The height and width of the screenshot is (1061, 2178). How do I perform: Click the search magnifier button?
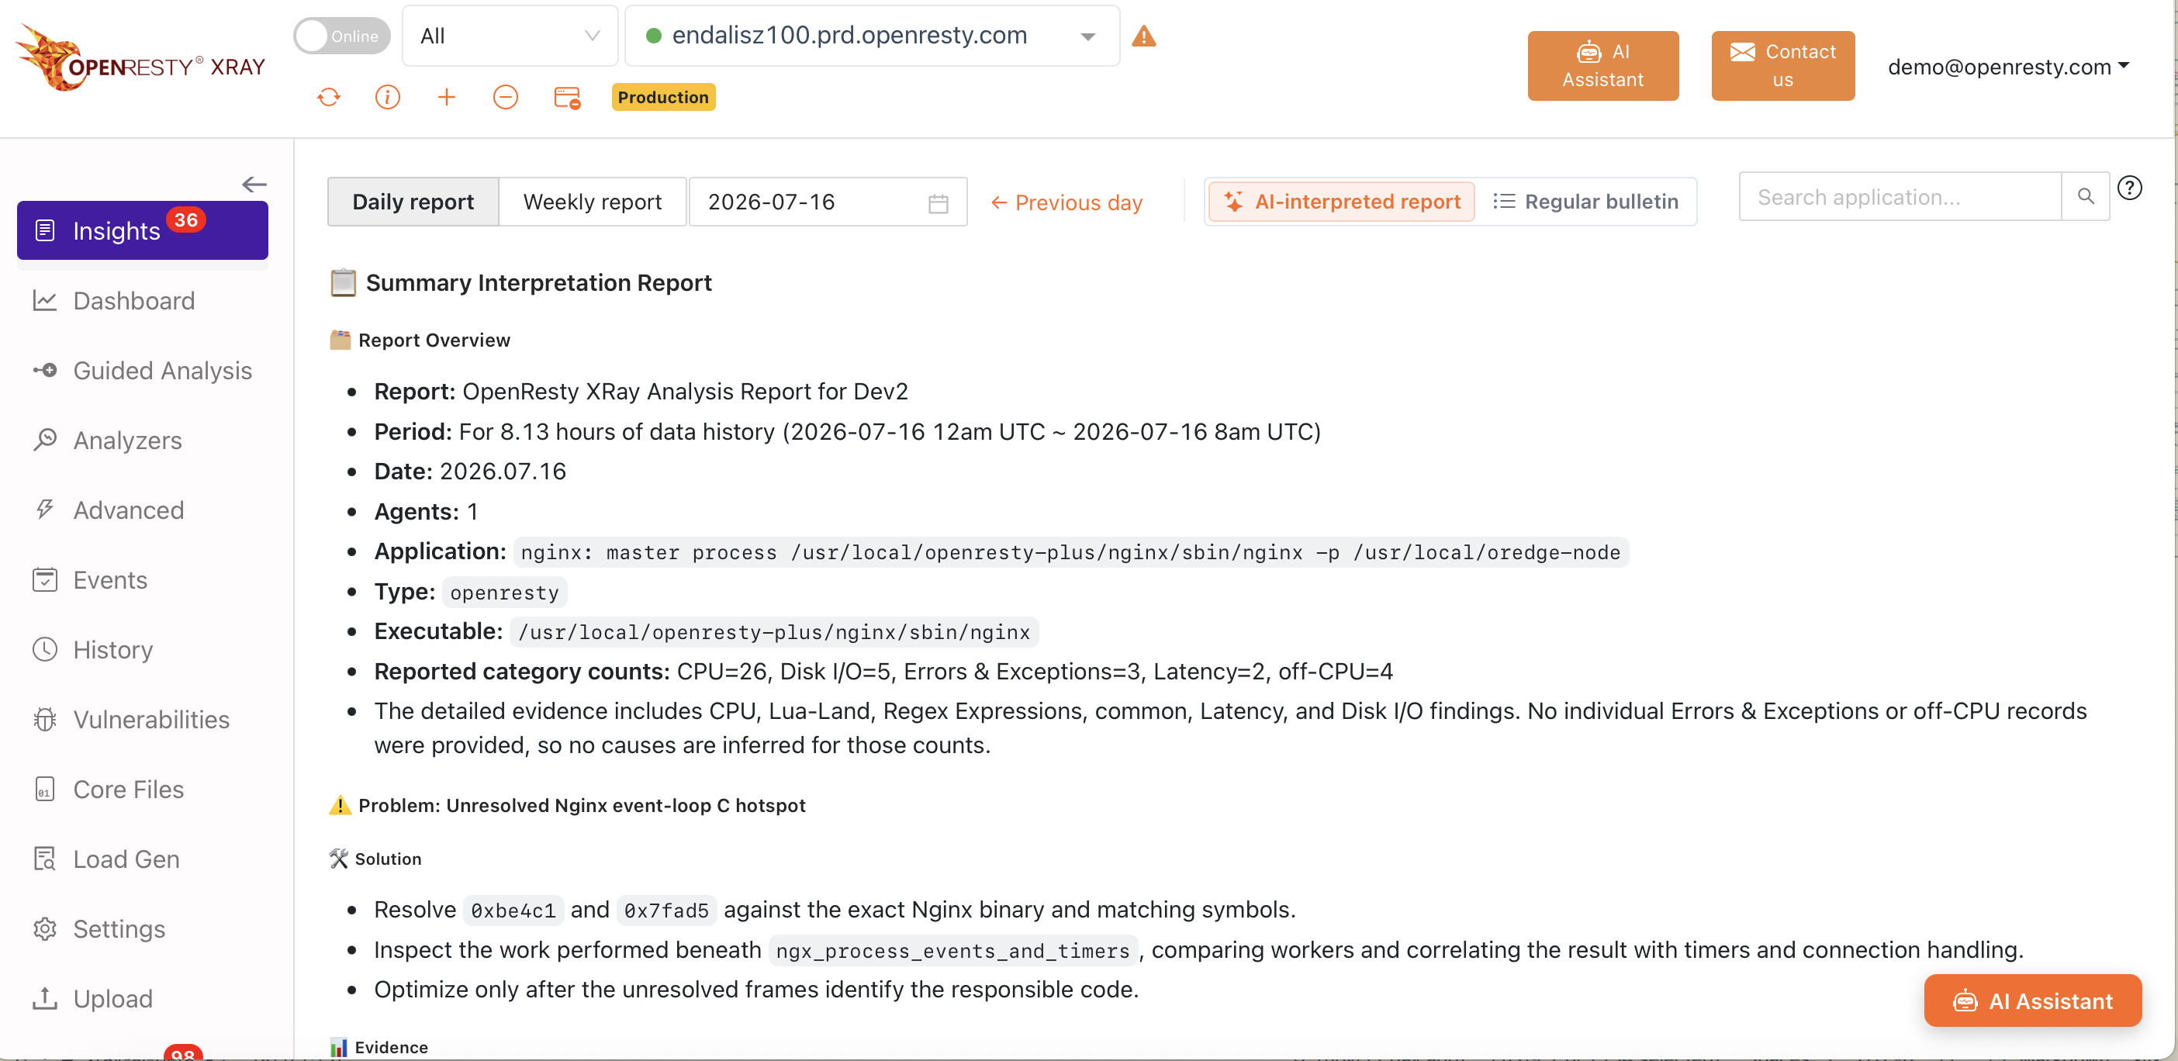2085,197
